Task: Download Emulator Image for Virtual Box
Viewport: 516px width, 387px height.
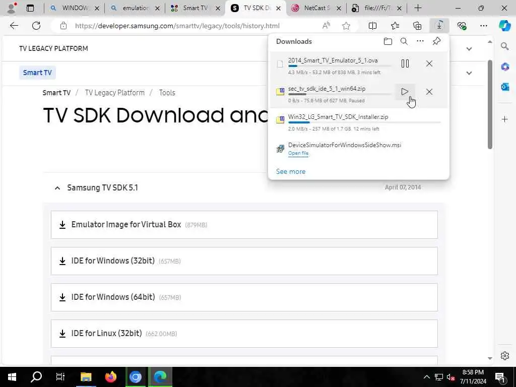Action: tap(244, 225)
